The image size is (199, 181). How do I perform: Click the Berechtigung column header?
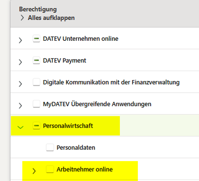point(38,9)
